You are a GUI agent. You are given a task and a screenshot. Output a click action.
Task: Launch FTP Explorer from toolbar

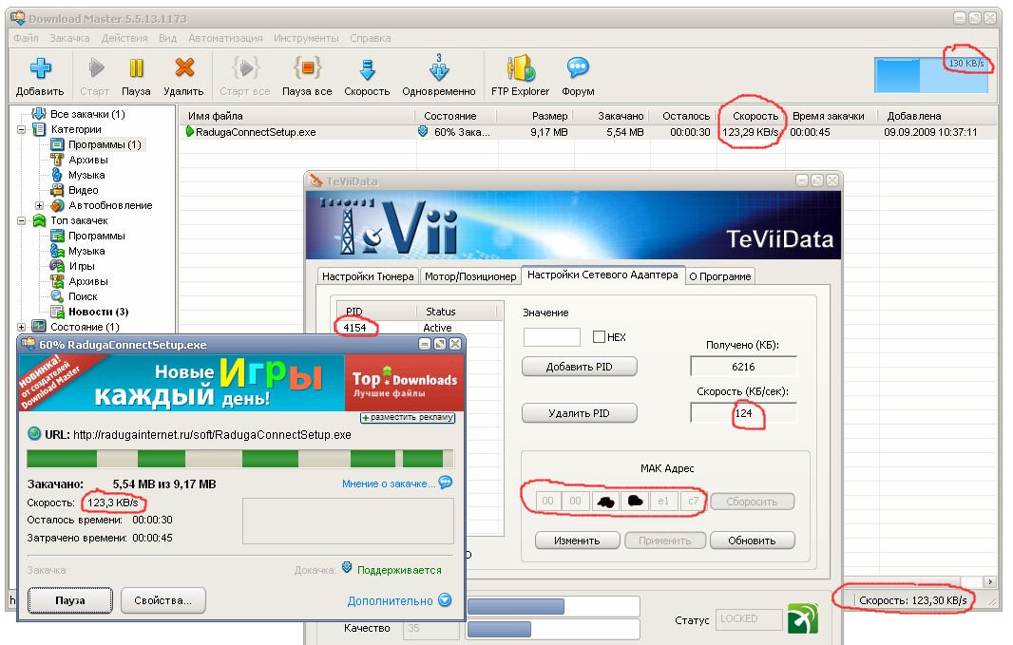[521, 68]
